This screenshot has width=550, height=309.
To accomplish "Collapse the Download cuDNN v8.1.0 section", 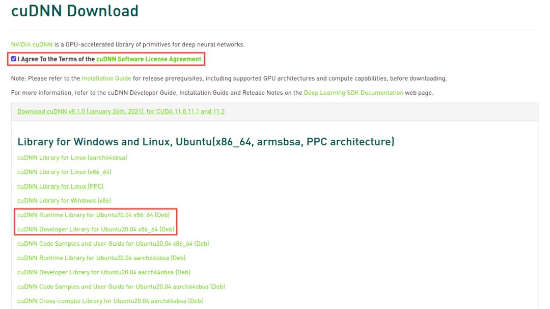I will click(121, 111).
